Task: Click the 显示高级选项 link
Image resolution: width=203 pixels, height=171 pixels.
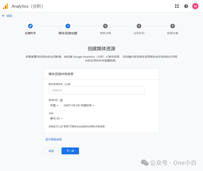Action: pos(54,139)
